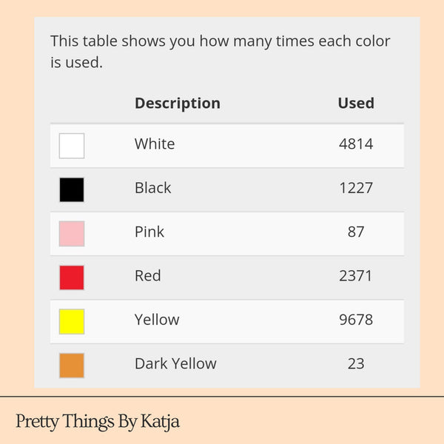444x444 pixels.
Task: Click the Pink usage count 87
Action: (356, 232)
